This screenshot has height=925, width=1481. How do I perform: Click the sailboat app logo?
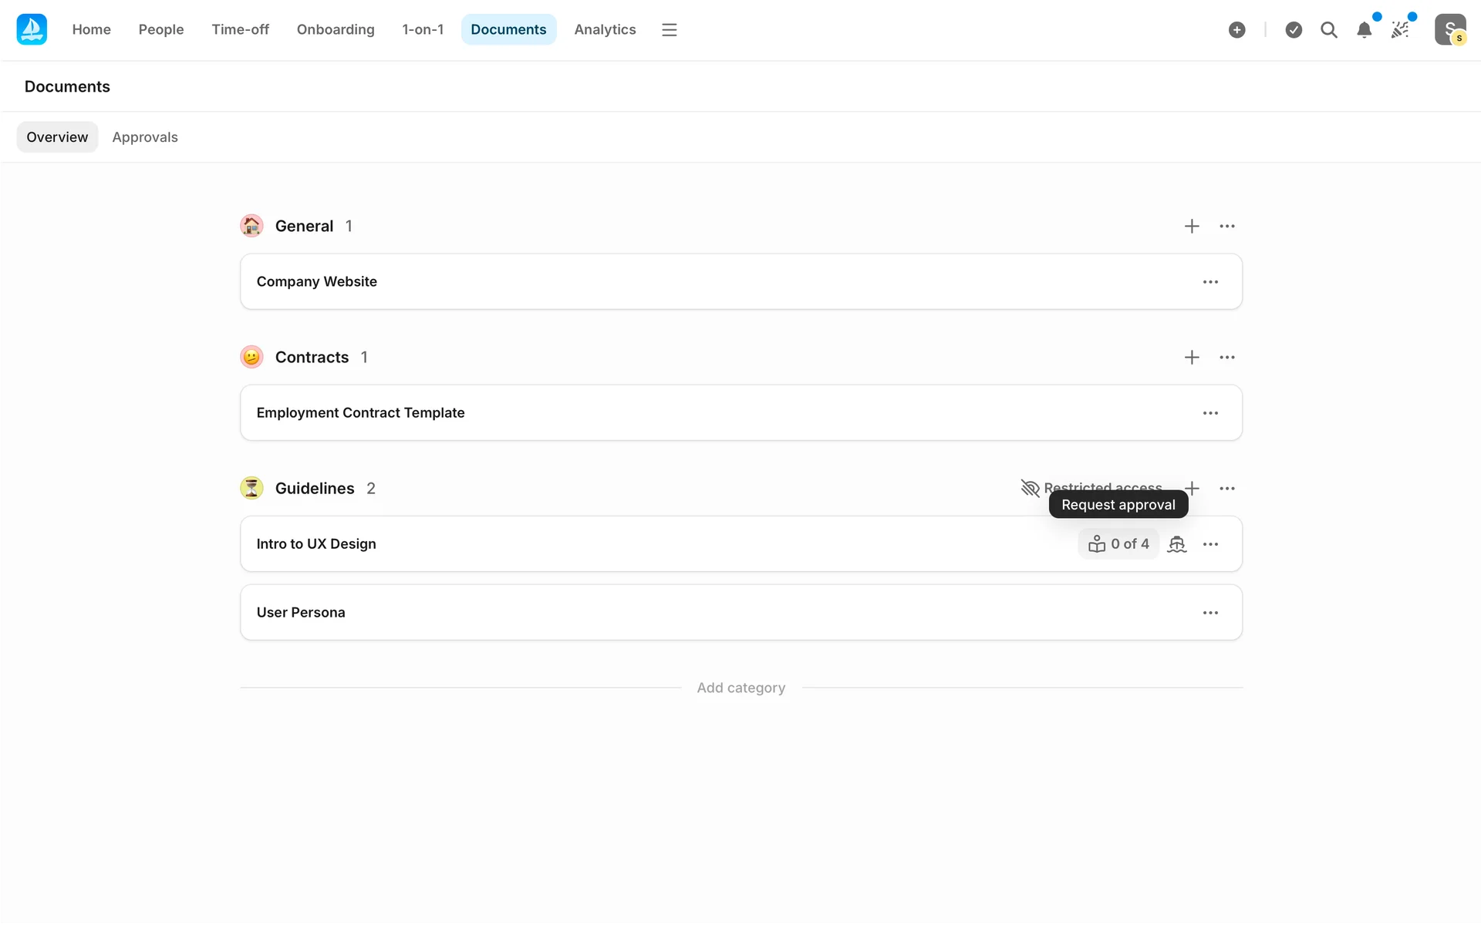(x=32, y=29)
